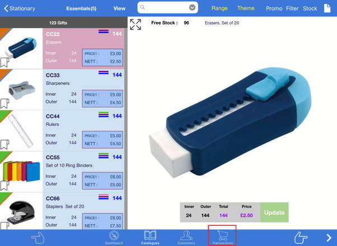
Task: Open the Transactions cart tab
Action: click(x=222, y=237)
